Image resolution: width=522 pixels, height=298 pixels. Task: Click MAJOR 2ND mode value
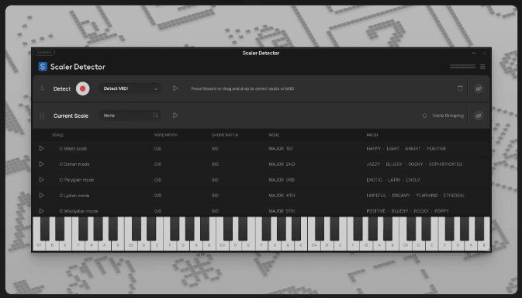pos(282,165)
